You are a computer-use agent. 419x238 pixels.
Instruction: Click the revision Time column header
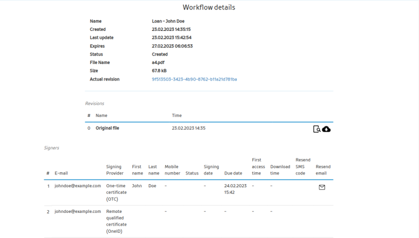tap(177, 115)
